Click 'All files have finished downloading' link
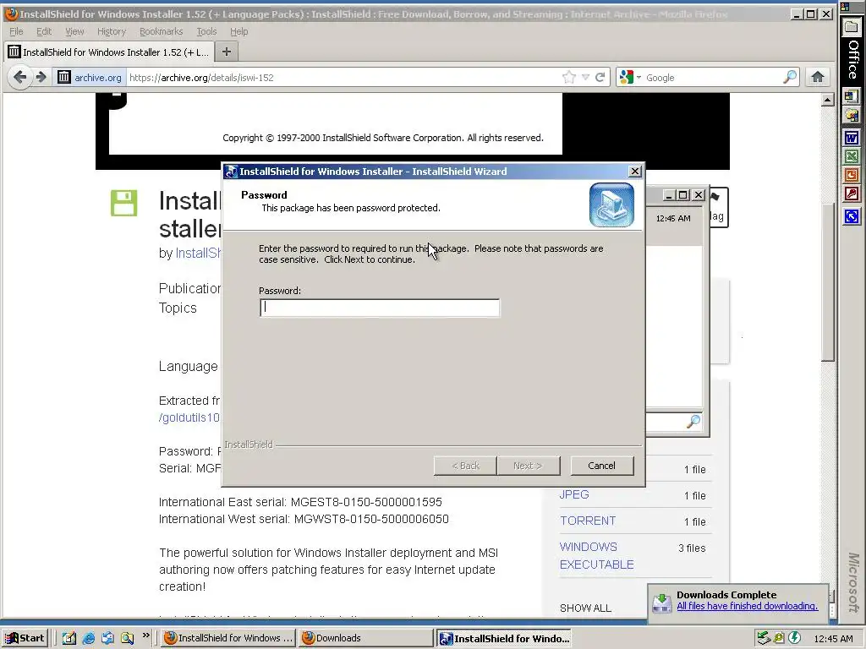This screenshot has width=866, height=649. (x=748, y=606)
